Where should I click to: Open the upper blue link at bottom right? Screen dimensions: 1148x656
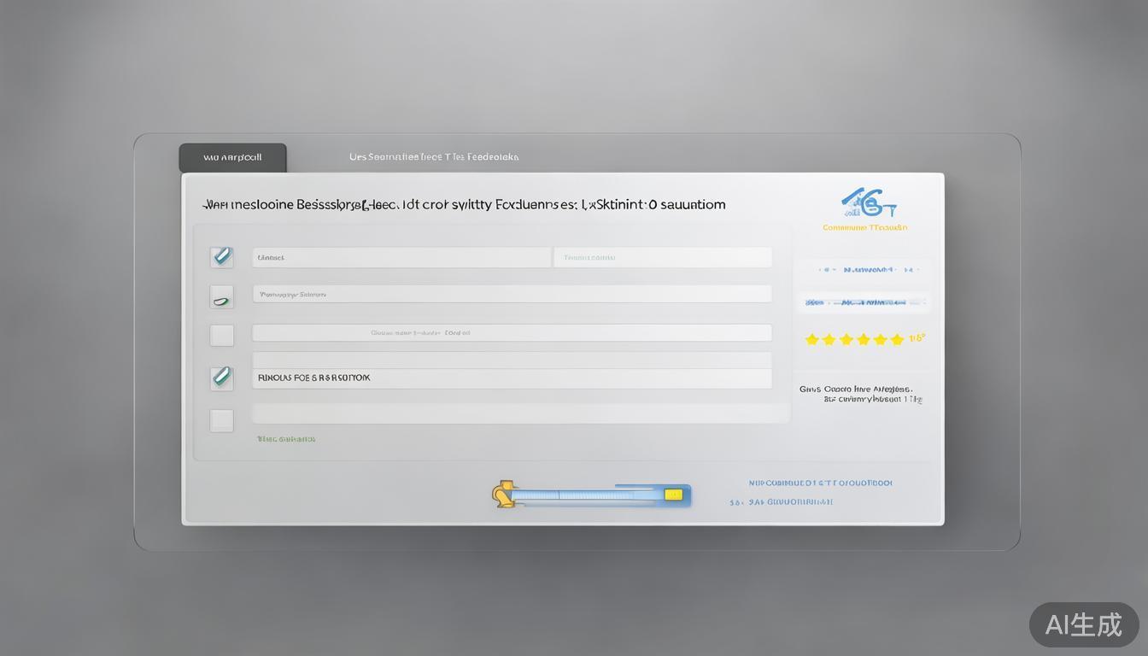point(820,483)
